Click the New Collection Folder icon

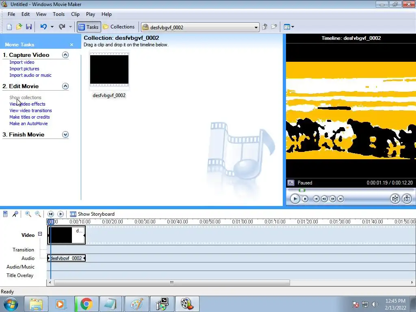pyautogui.click(x=274, y=27)
